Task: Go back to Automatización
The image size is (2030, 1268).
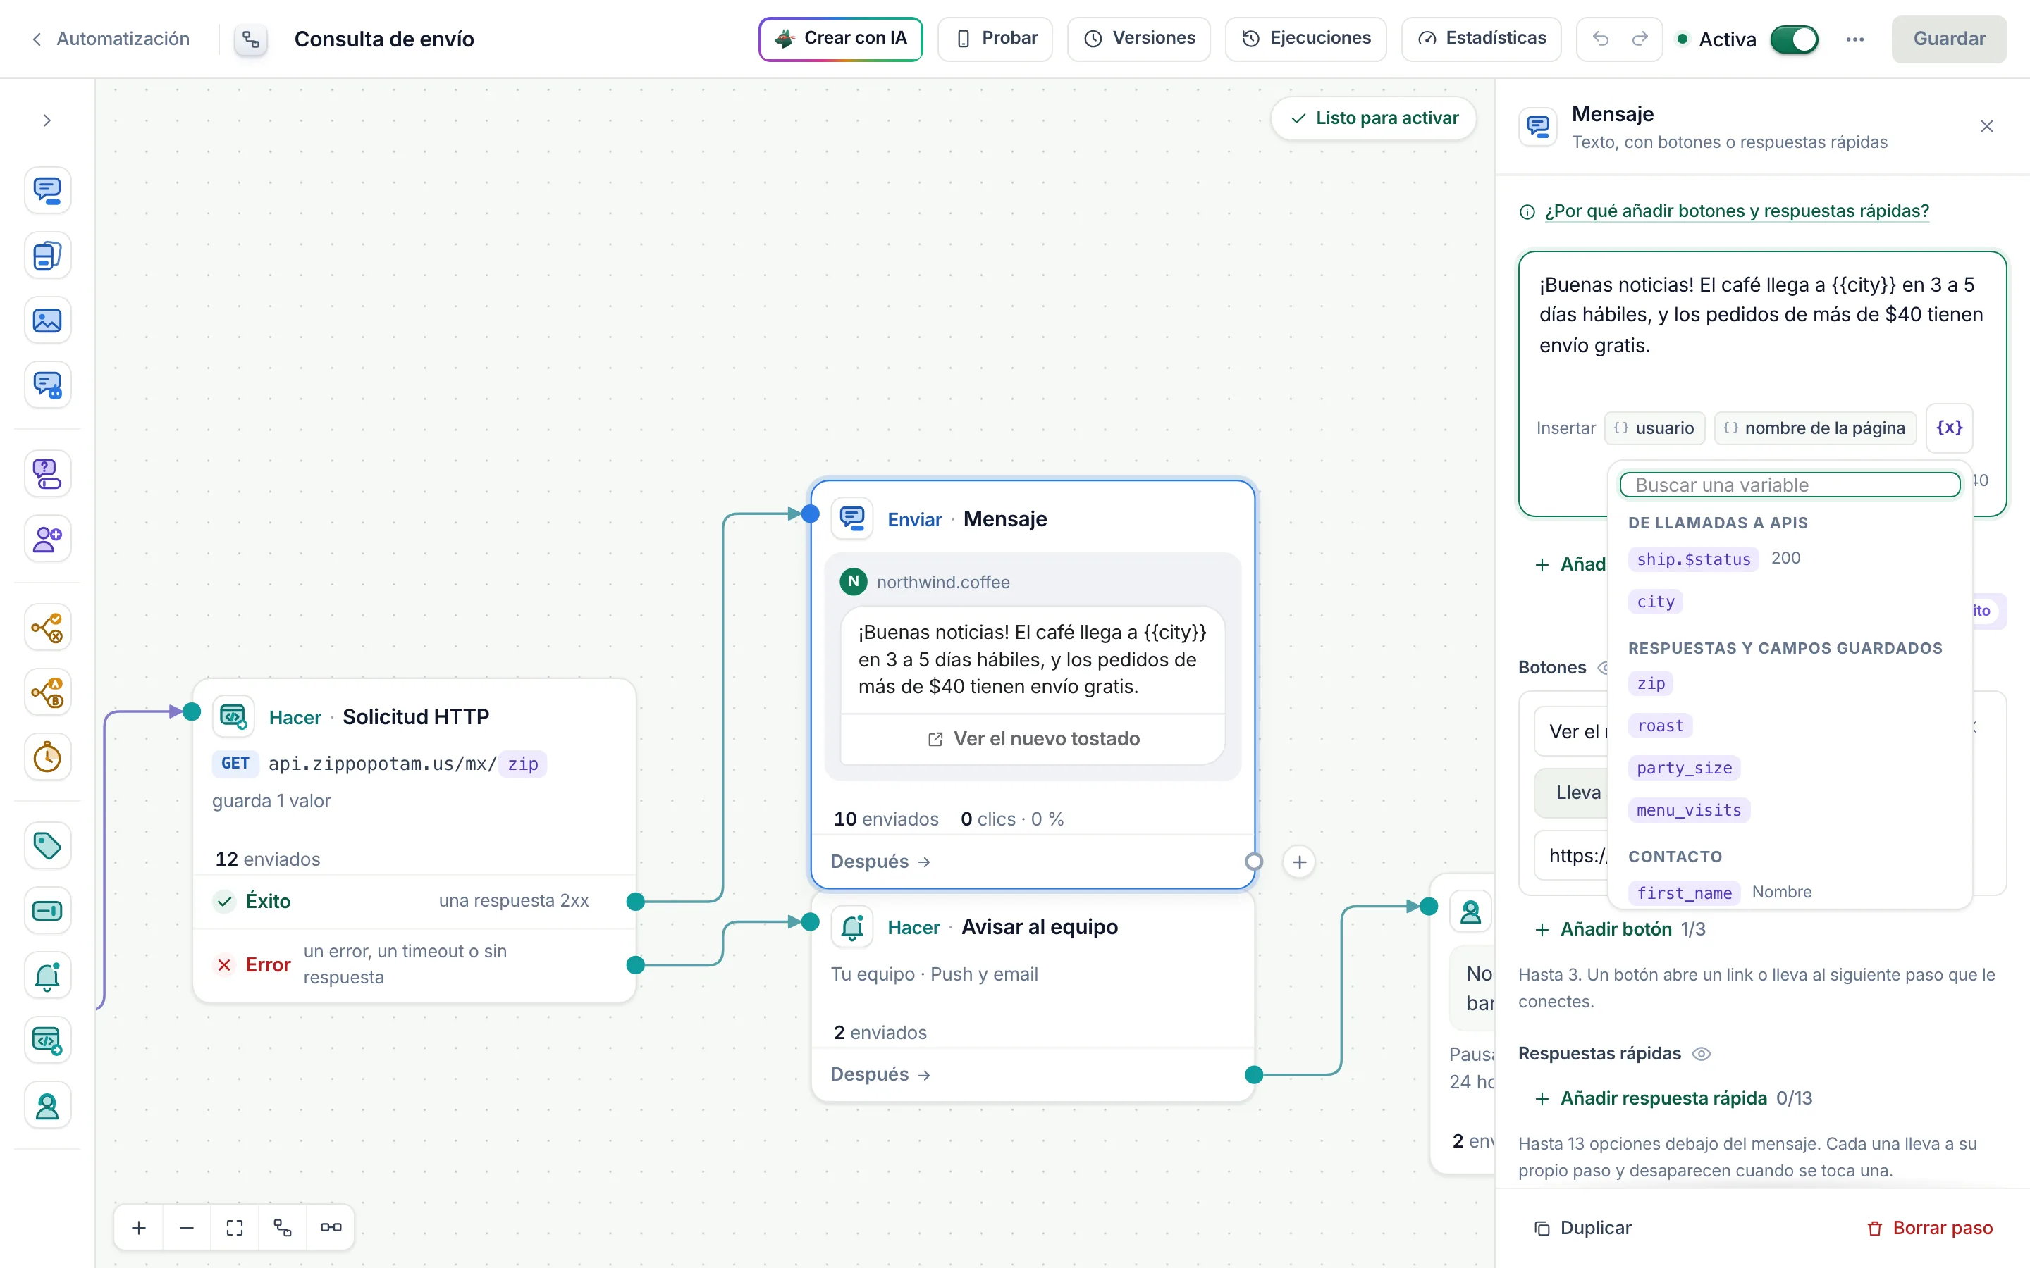Action: click(x=110, y=39)
